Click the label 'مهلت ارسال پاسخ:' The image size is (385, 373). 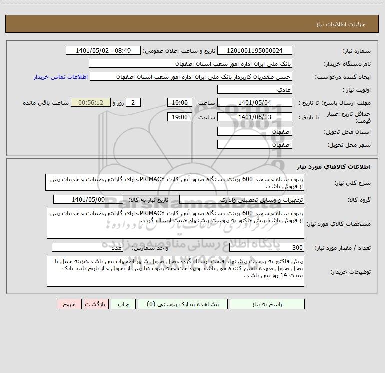pos(346,103)
